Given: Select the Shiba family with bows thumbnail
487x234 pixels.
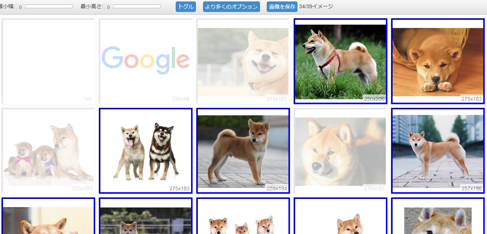Looking at the screenshot, I should click(x=48, y=151).
